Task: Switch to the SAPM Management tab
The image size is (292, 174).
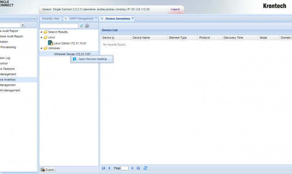Action: click(x=81, y=19)
